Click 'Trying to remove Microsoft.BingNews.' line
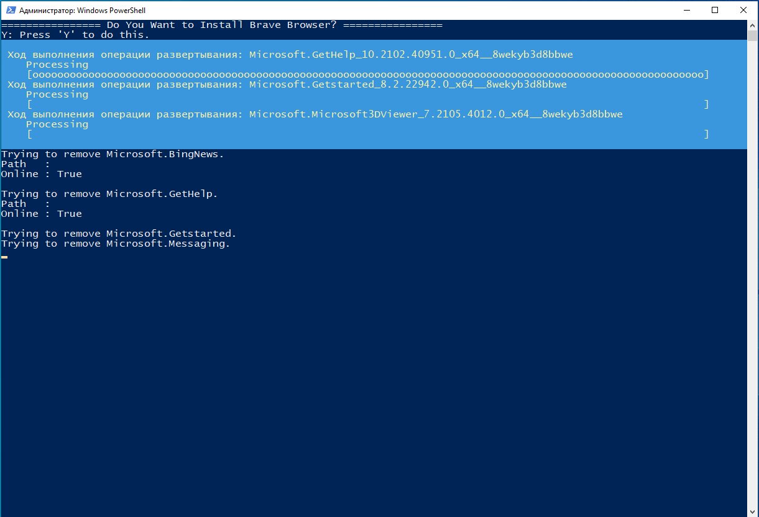The height and width of the screenshot is (517, 759). pos(113,154)
